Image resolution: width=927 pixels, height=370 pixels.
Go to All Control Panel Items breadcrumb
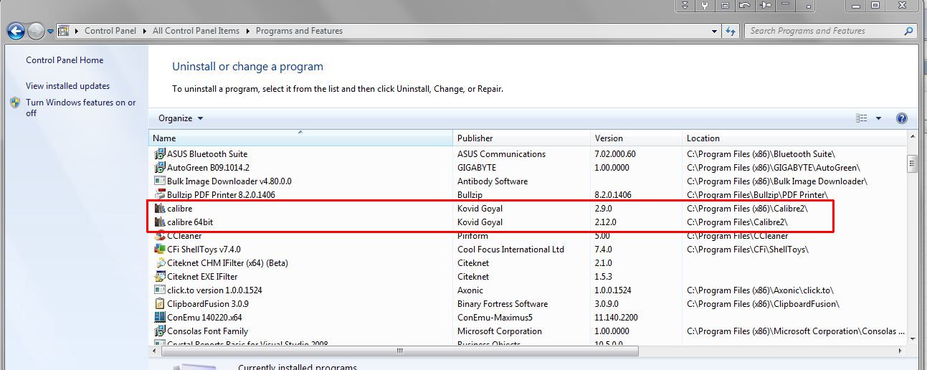point(196,31)
